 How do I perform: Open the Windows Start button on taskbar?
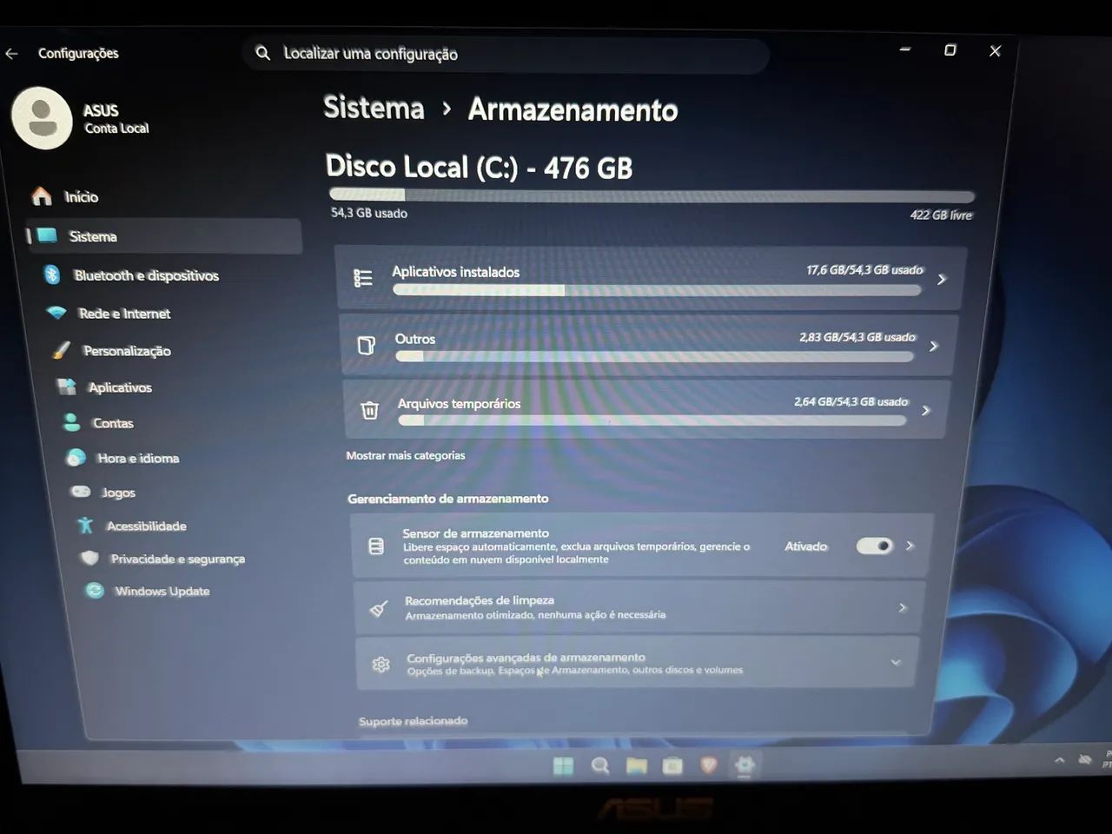tap(563, 765)
